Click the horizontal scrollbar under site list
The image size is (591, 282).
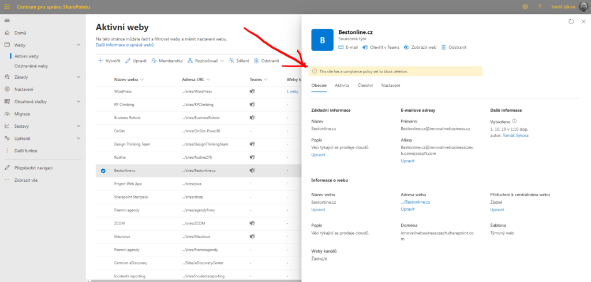[196, 280]
